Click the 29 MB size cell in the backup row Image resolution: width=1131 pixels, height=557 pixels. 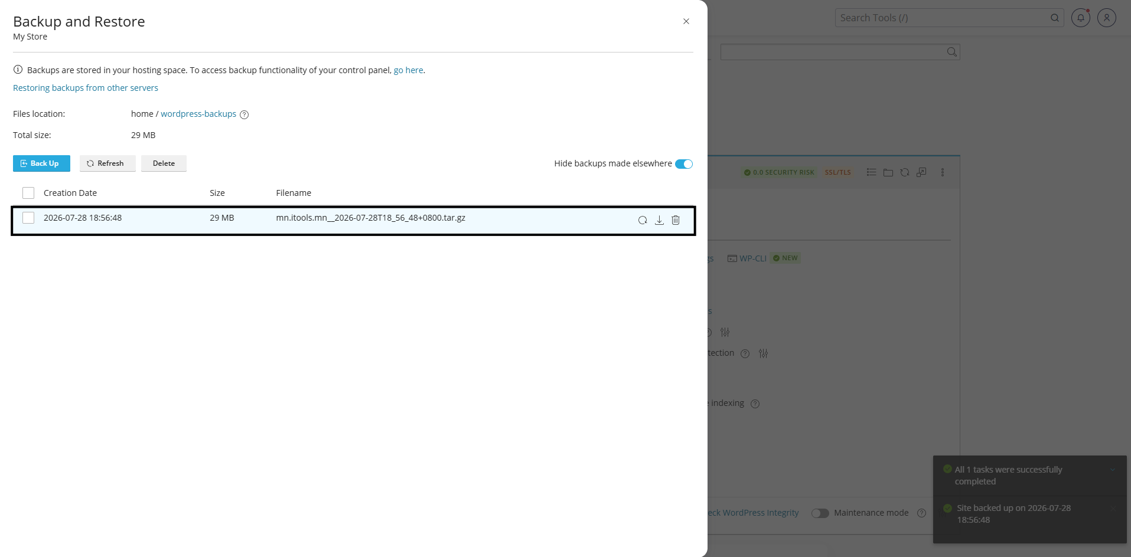222,218
